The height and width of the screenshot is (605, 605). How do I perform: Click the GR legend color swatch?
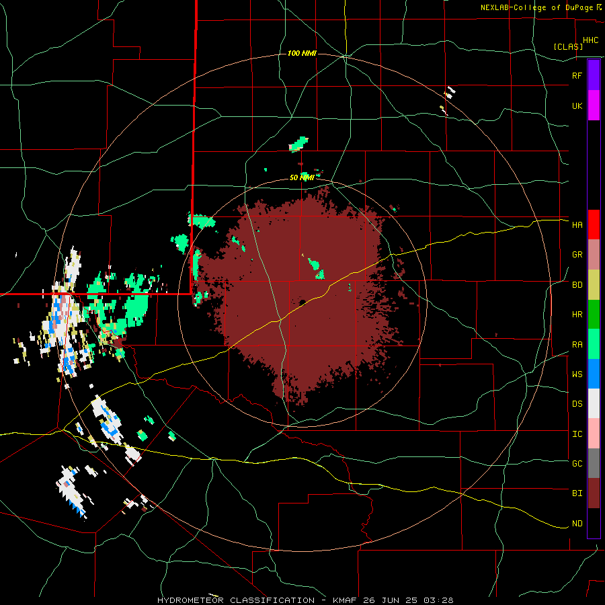[x=594, y=255]
